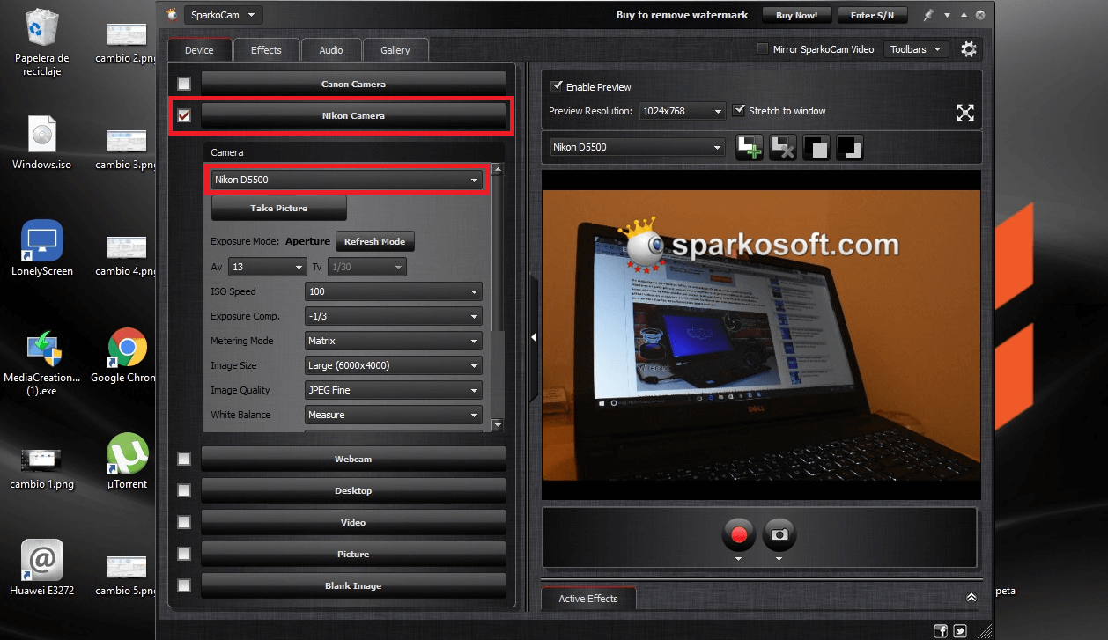Image resolution: width=1108 pixels, height=640 pixels.
Task: Tick the Blank Image checkbox
Action: coord(184,586)
